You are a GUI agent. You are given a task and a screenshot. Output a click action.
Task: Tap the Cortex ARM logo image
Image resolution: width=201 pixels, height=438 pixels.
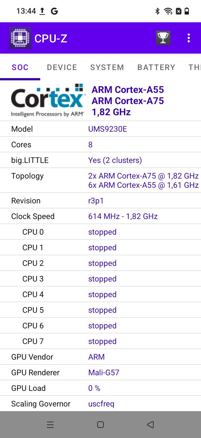47,101
